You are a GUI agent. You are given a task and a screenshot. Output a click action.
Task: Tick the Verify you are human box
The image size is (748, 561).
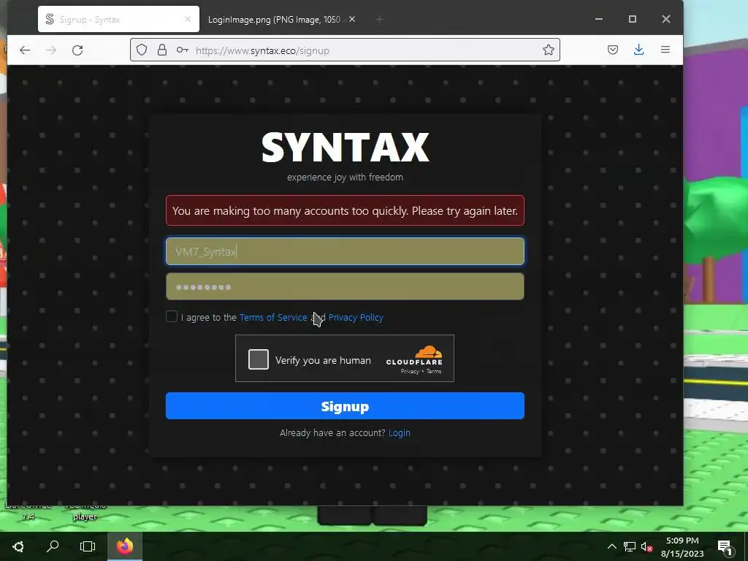click(x=259, y=359)
